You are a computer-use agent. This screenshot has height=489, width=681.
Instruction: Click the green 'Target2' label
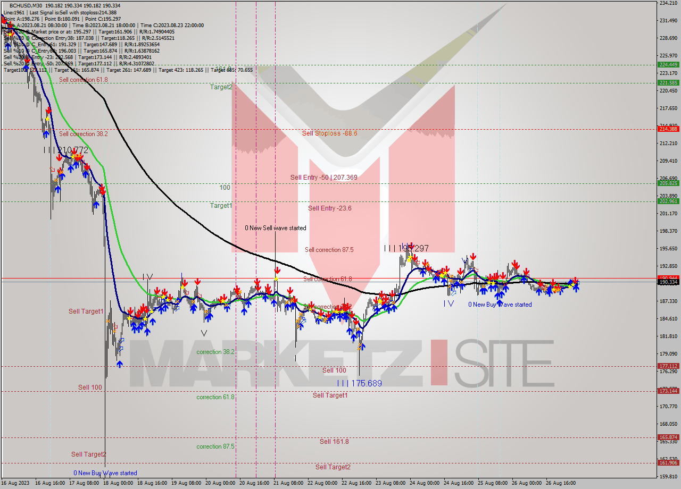coord(221,87)
